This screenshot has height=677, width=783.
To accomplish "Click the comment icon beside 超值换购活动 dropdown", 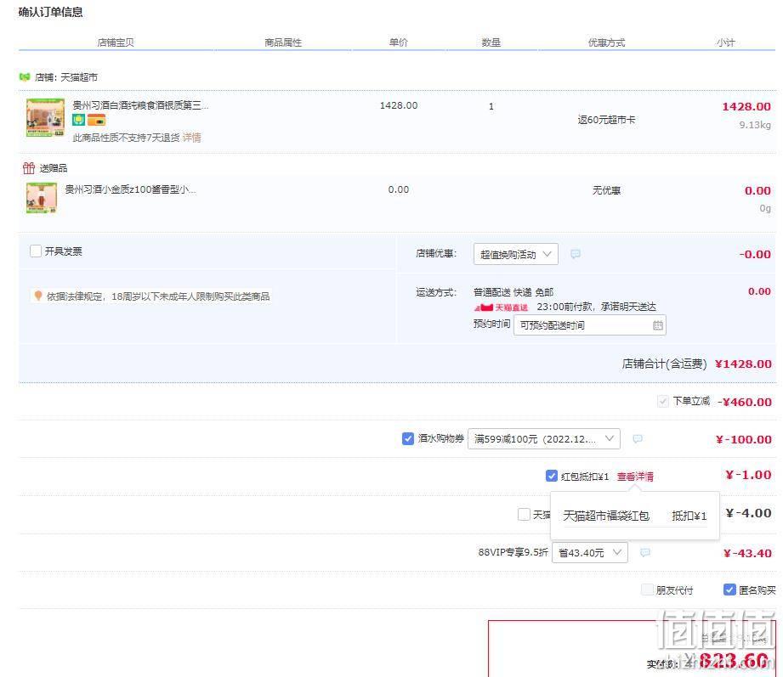I will pos(576,254).
